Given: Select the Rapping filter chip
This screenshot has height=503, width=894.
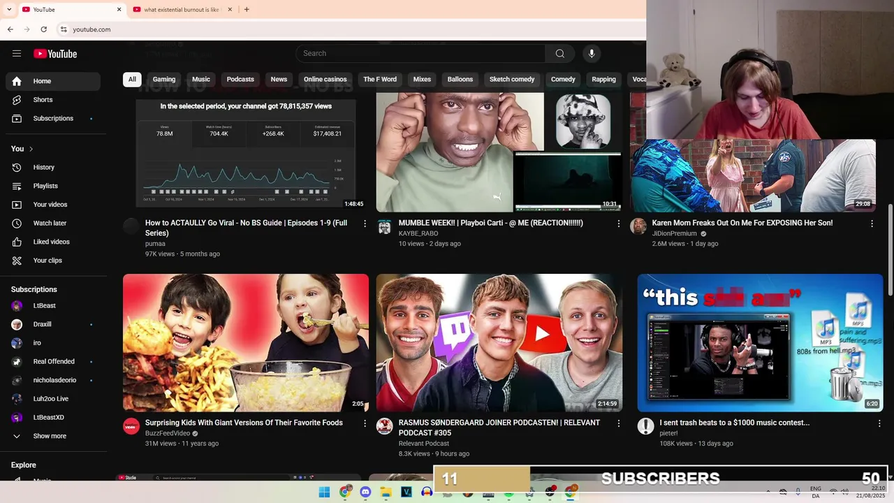Looking at the screenshot, I should 603,80.
